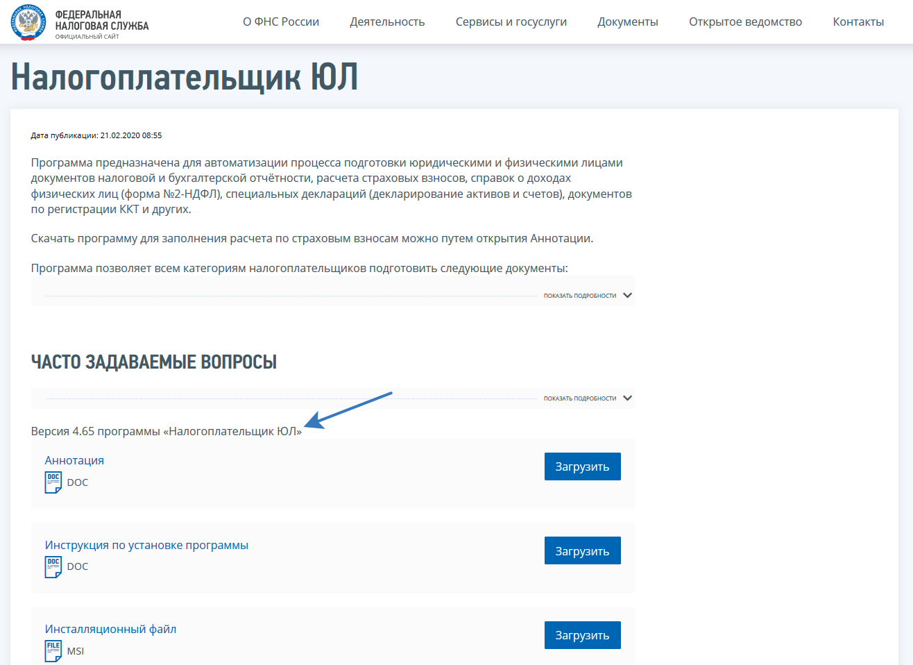
Task: Click the DOC icon under Инструкция по установке программы
Action: [x=53, y=567]
